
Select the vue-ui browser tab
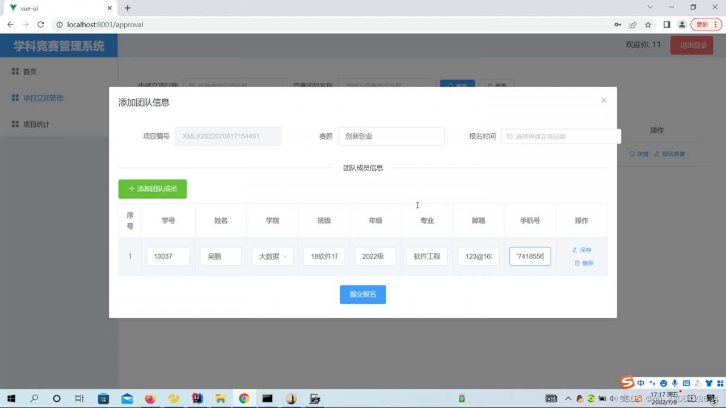[59, 8]
